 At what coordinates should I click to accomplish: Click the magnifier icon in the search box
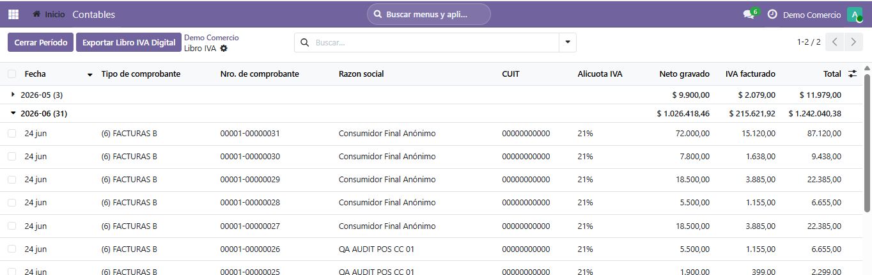304,43
